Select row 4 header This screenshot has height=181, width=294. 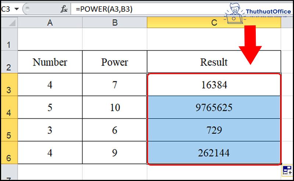pos(10,107)
